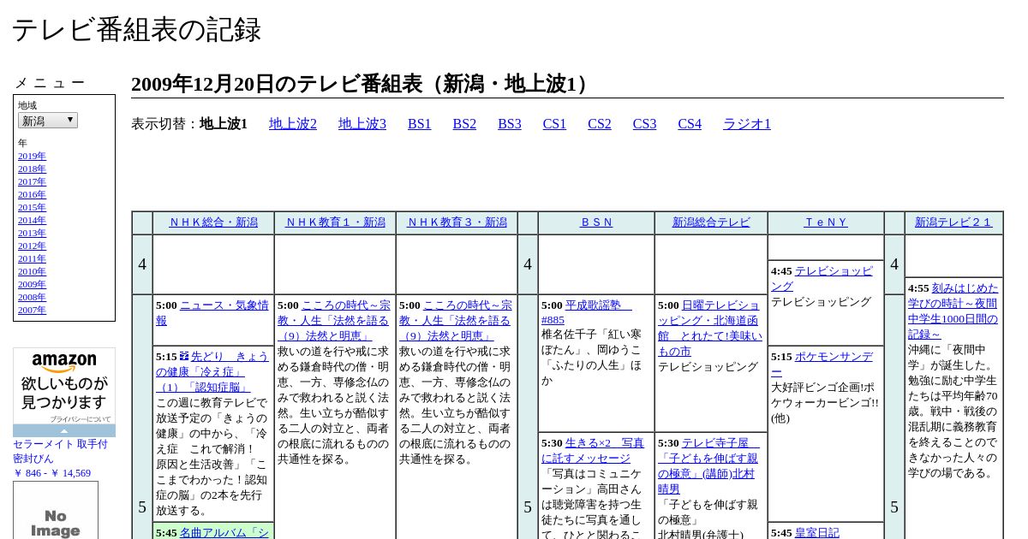Open the 新潟テレビ２１ channel header

953,222
